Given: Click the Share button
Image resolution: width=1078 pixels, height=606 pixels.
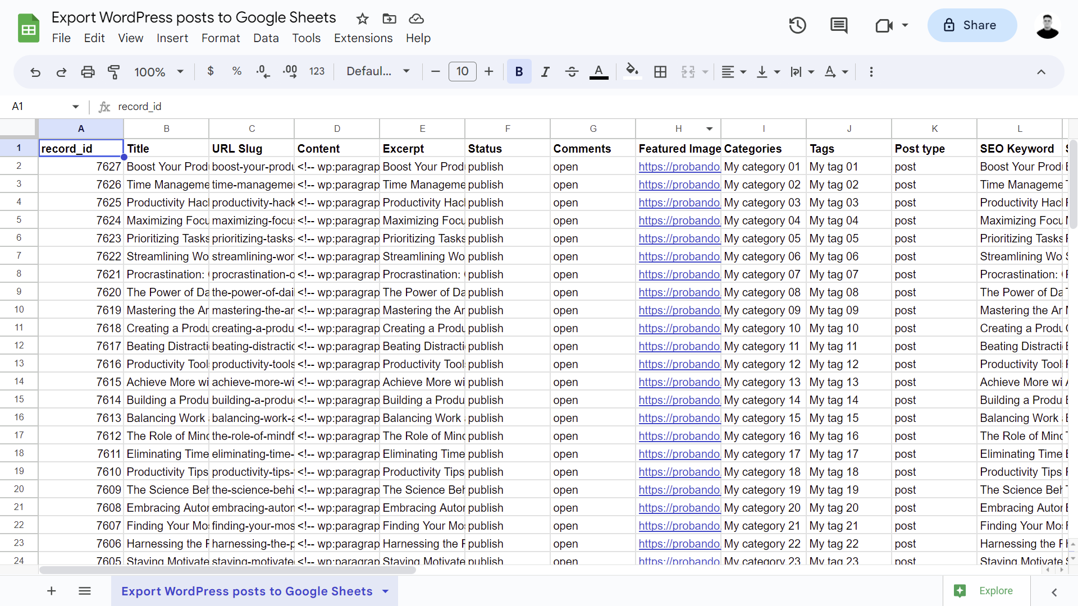Looking at the screenshot, I should point(972,25).
